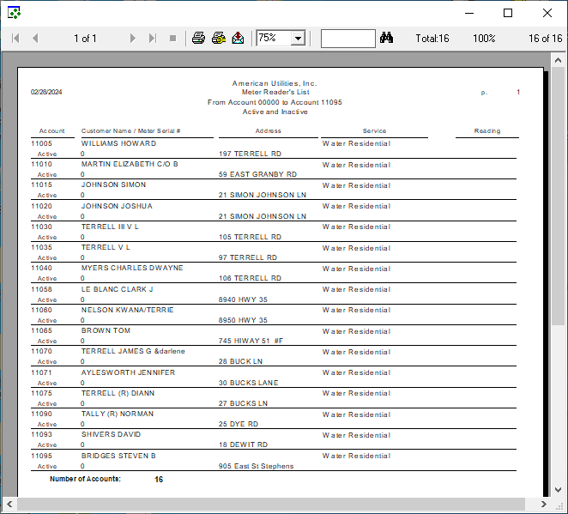This screenshot has width=568, height=514.
Task: Click the search text input box
Action: point(347,39)
